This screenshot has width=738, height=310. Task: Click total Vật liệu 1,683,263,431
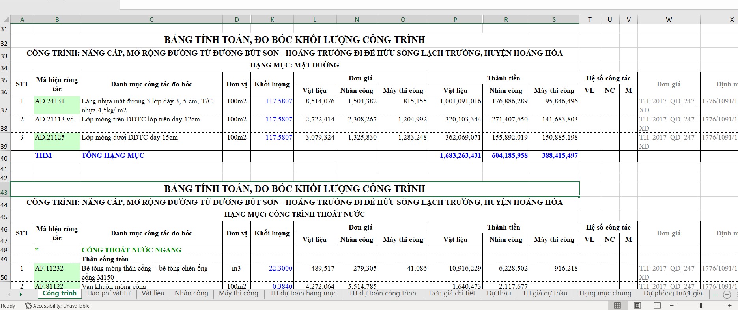tap(456, 156)
